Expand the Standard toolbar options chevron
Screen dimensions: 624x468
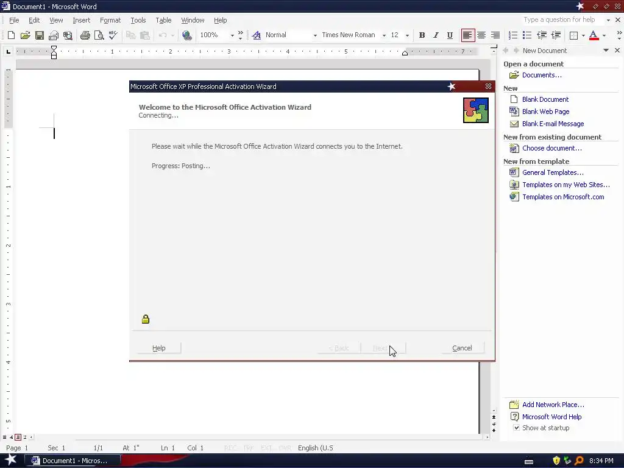click(240, 35)
